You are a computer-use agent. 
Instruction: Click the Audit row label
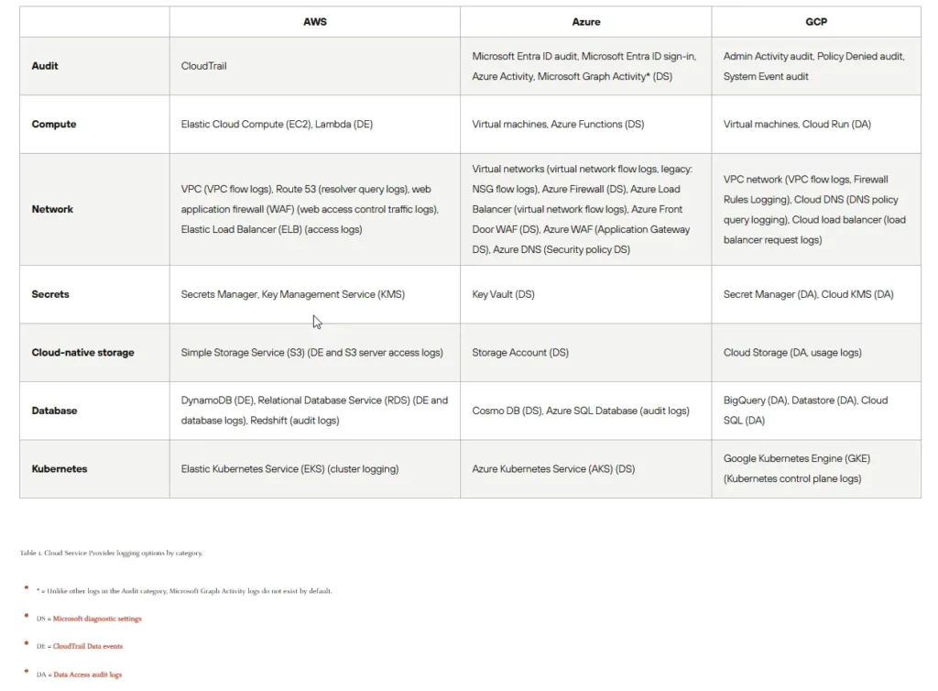[x=45, y=66]
